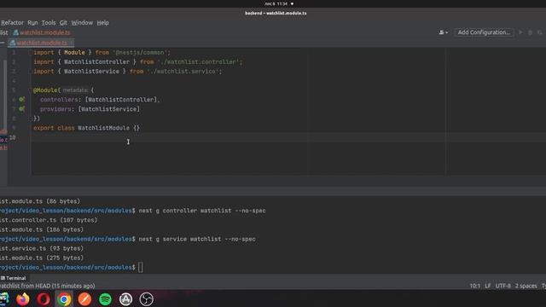Open OBS Studio from the dock
Screen dimensions: 546x307
point(146,299)
